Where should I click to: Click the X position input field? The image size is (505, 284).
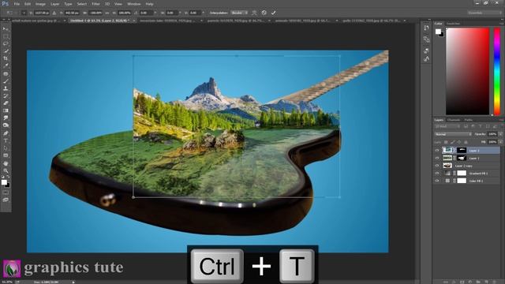point(42,13)
